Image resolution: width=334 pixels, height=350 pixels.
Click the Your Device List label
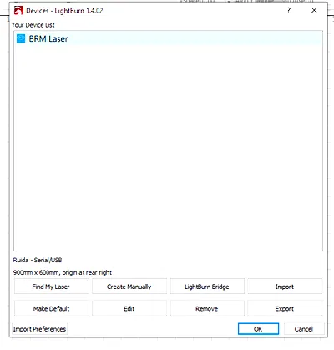pyautogui.click(x=33, y=25)
